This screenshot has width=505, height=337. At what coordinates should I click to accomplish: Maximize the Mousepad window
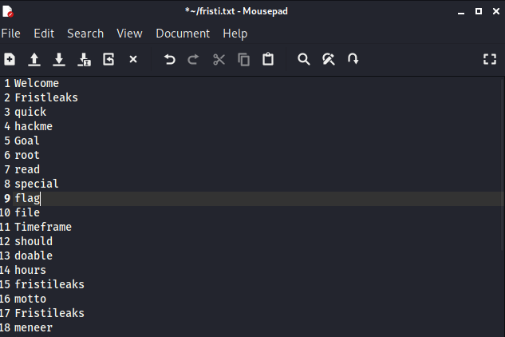(479, 12)
